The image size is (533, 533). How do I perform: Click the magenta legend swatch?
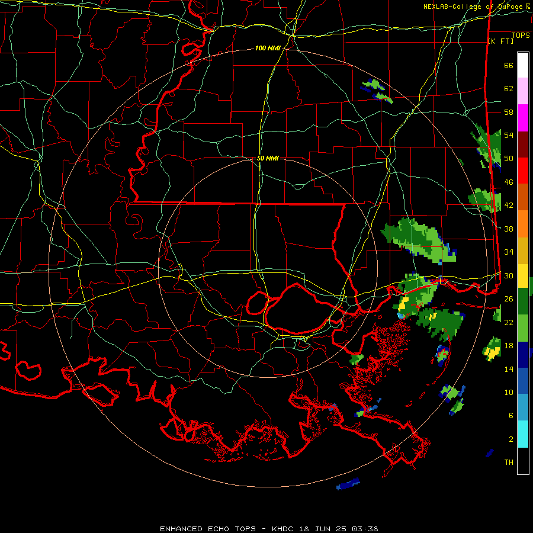coord(523,118)
